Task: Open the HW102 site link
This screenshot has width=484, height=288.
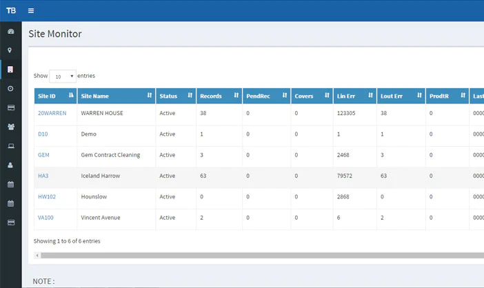Action: click(47, 197)
